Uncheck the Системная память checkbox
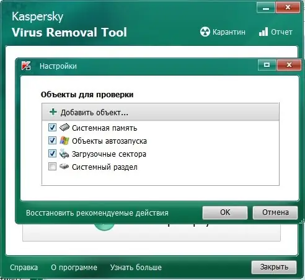 click(52, 128)
